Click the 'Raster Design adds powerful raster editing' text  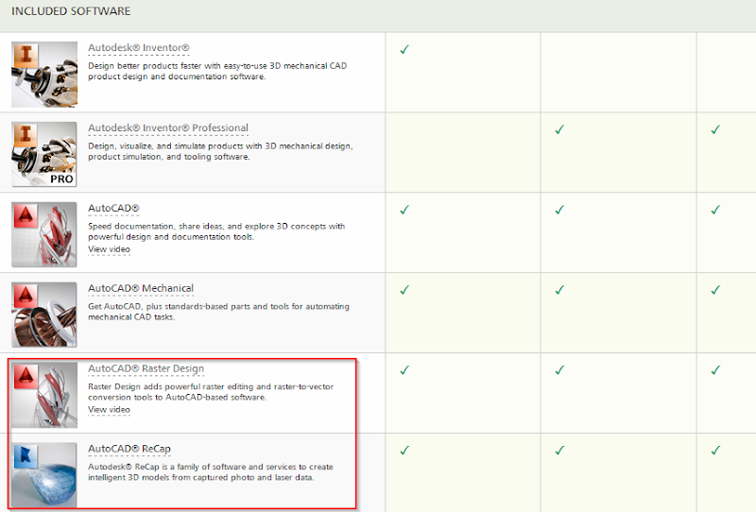pyautogui.click(x=211, y=391)
